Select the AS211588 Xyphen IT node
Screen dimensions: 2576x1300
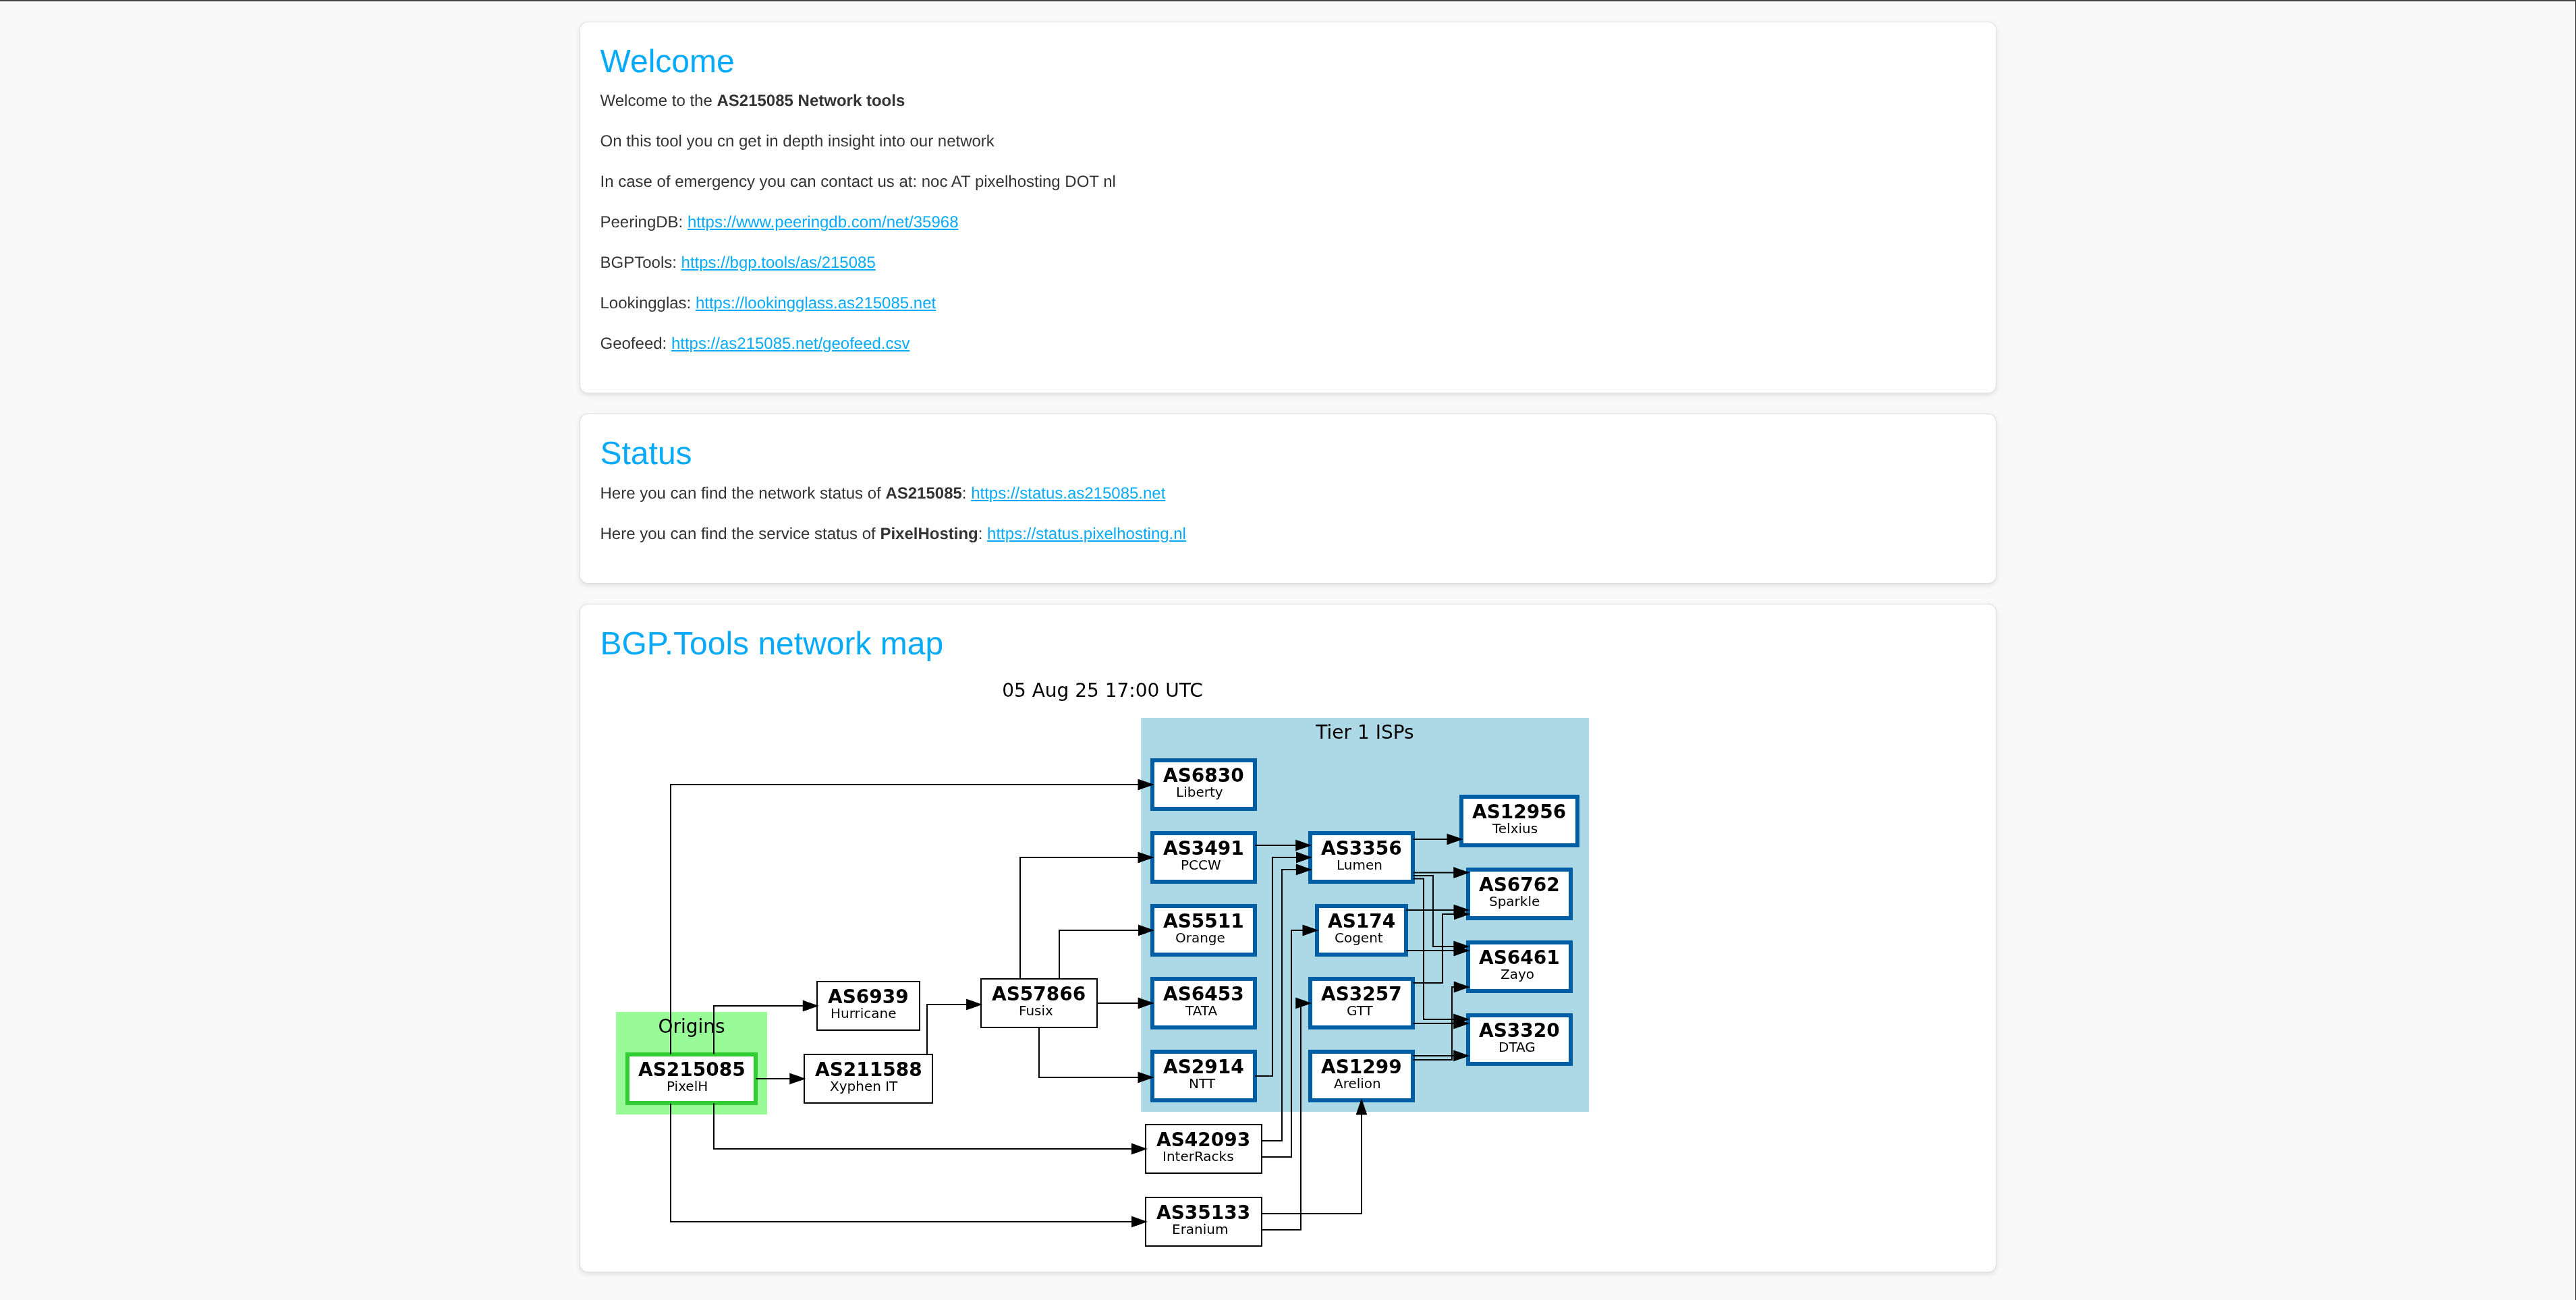(x=867, y=1078)
